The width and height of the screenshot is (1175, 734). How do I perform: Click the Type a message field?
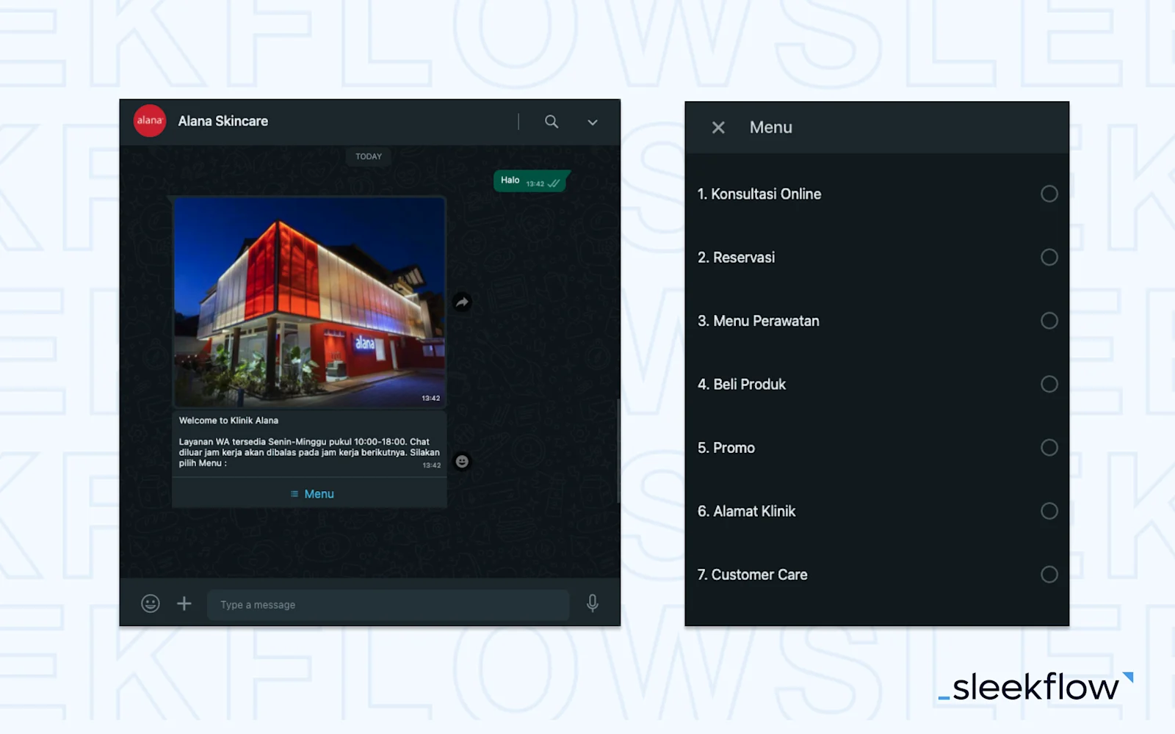388,605
